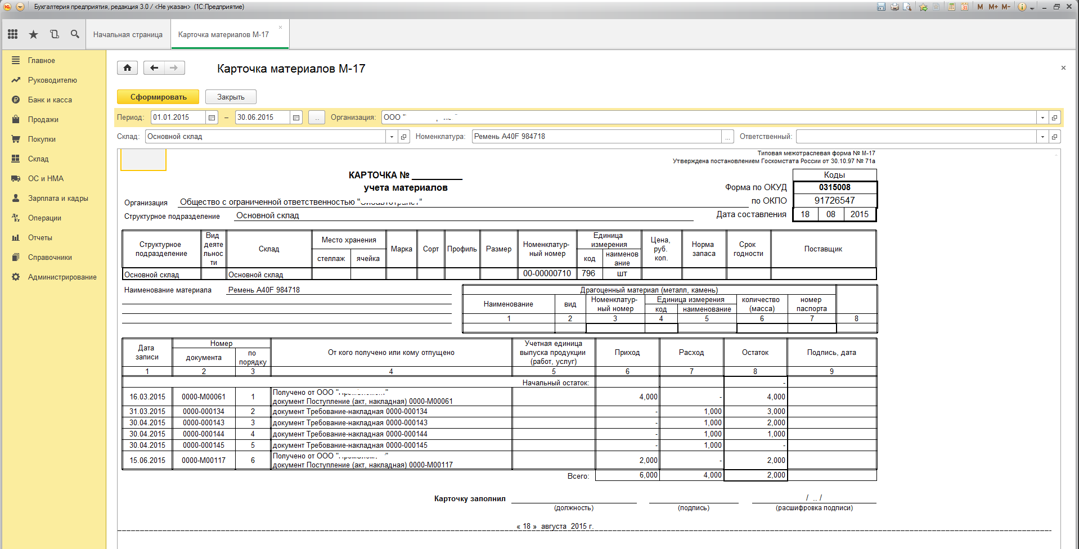Click the Back arrow navigation button
Image resolution: width=1079 pixels, height=549 pixels.
(x=154, y=68)
